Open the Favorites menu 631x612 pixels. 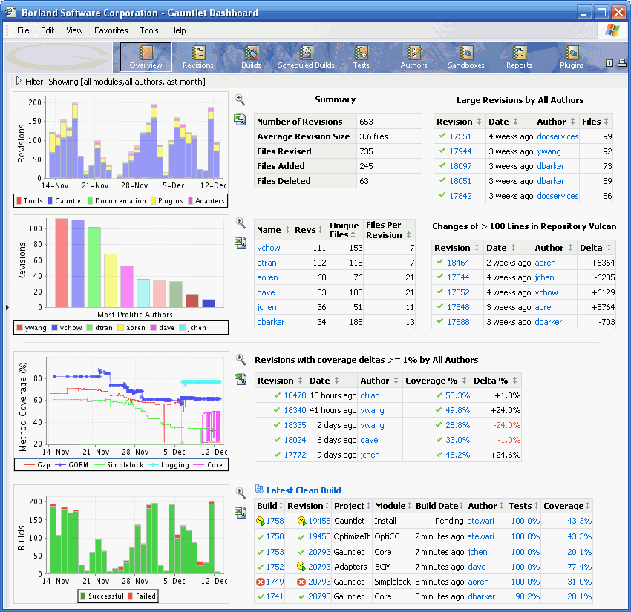(x=111, y=30)
